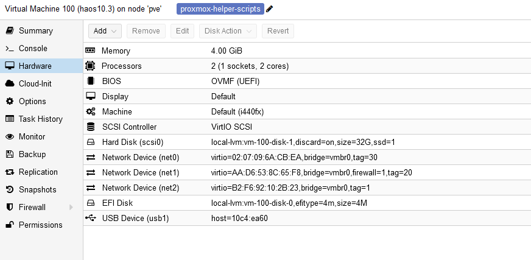This screenshot has width=531, height=260.
Task: Select the proxmox-helper-scripts tag
Action: coord(220,9)
